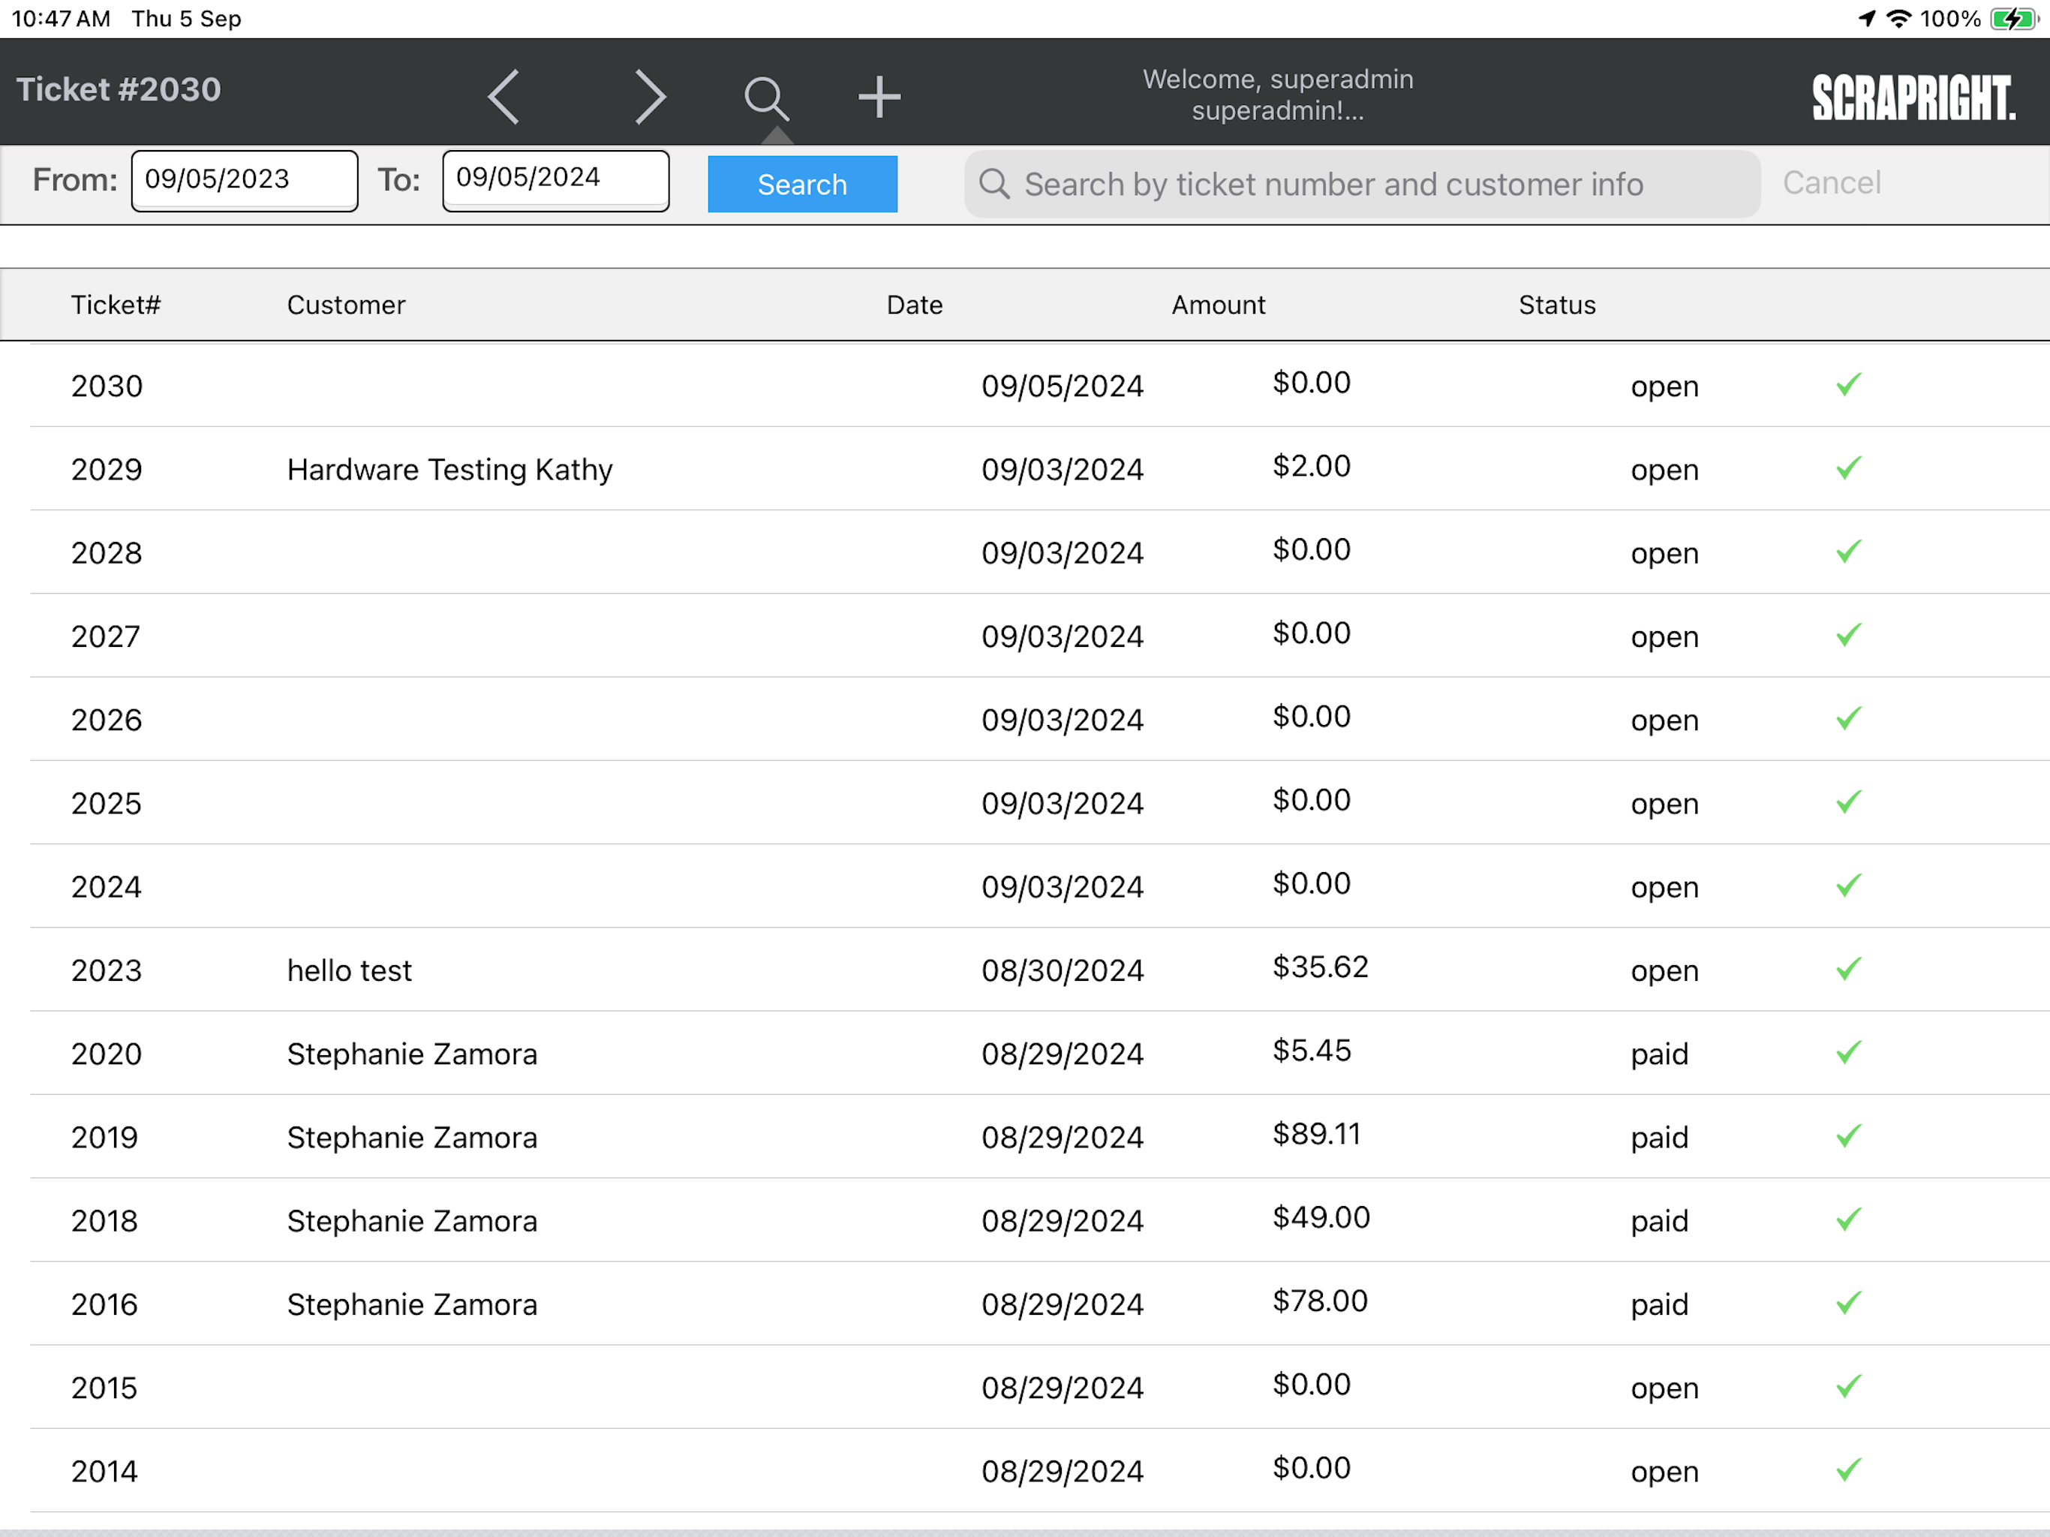This screenshot has width=2050, height=1537.
Task: Click the Ticket# column header
Action: [116, 305]
